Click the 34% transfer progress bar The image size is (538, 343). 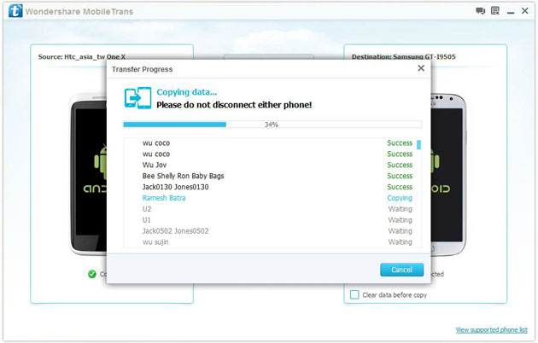[272, 125]
